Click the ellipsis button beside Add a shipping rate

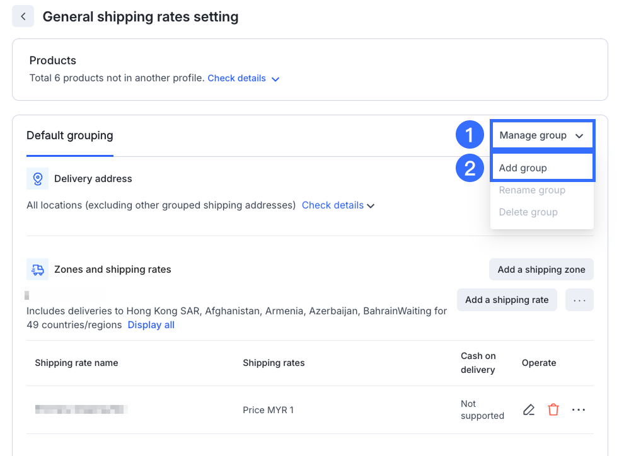(x=579, y=300)
